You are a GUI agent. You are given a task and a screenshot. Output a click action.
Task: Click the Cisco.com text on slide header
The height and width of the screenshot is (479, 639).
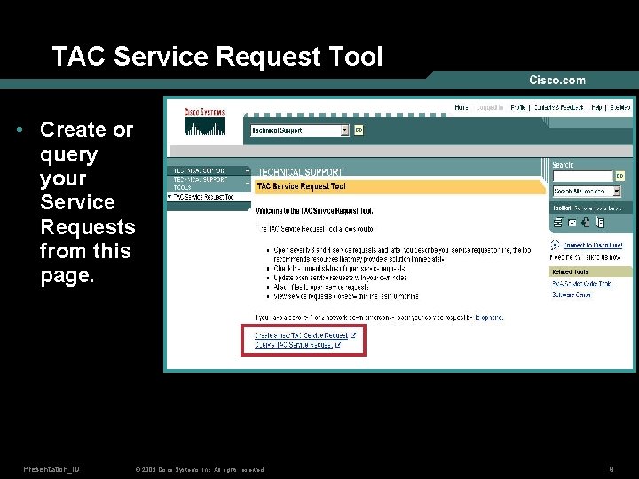[557, 80]
